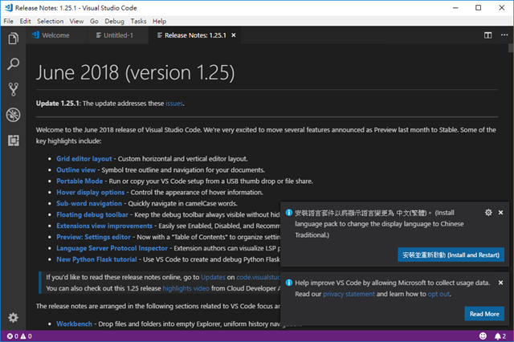The image size is (514, 342).
Task: Follow the issues link
Action: 174,104
